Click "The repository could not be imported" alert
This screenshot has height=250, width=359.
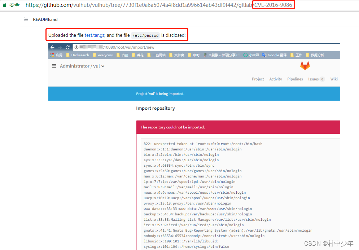coord(238,127)
